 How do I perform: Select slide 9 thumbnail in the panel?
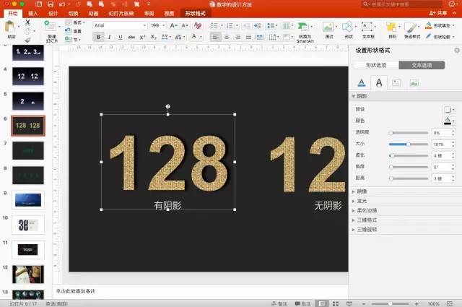(28, 199)
